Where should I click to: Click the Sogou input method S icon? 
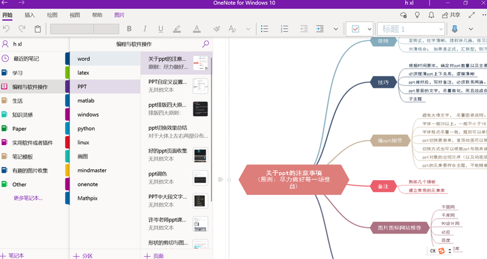click(441, 251)
